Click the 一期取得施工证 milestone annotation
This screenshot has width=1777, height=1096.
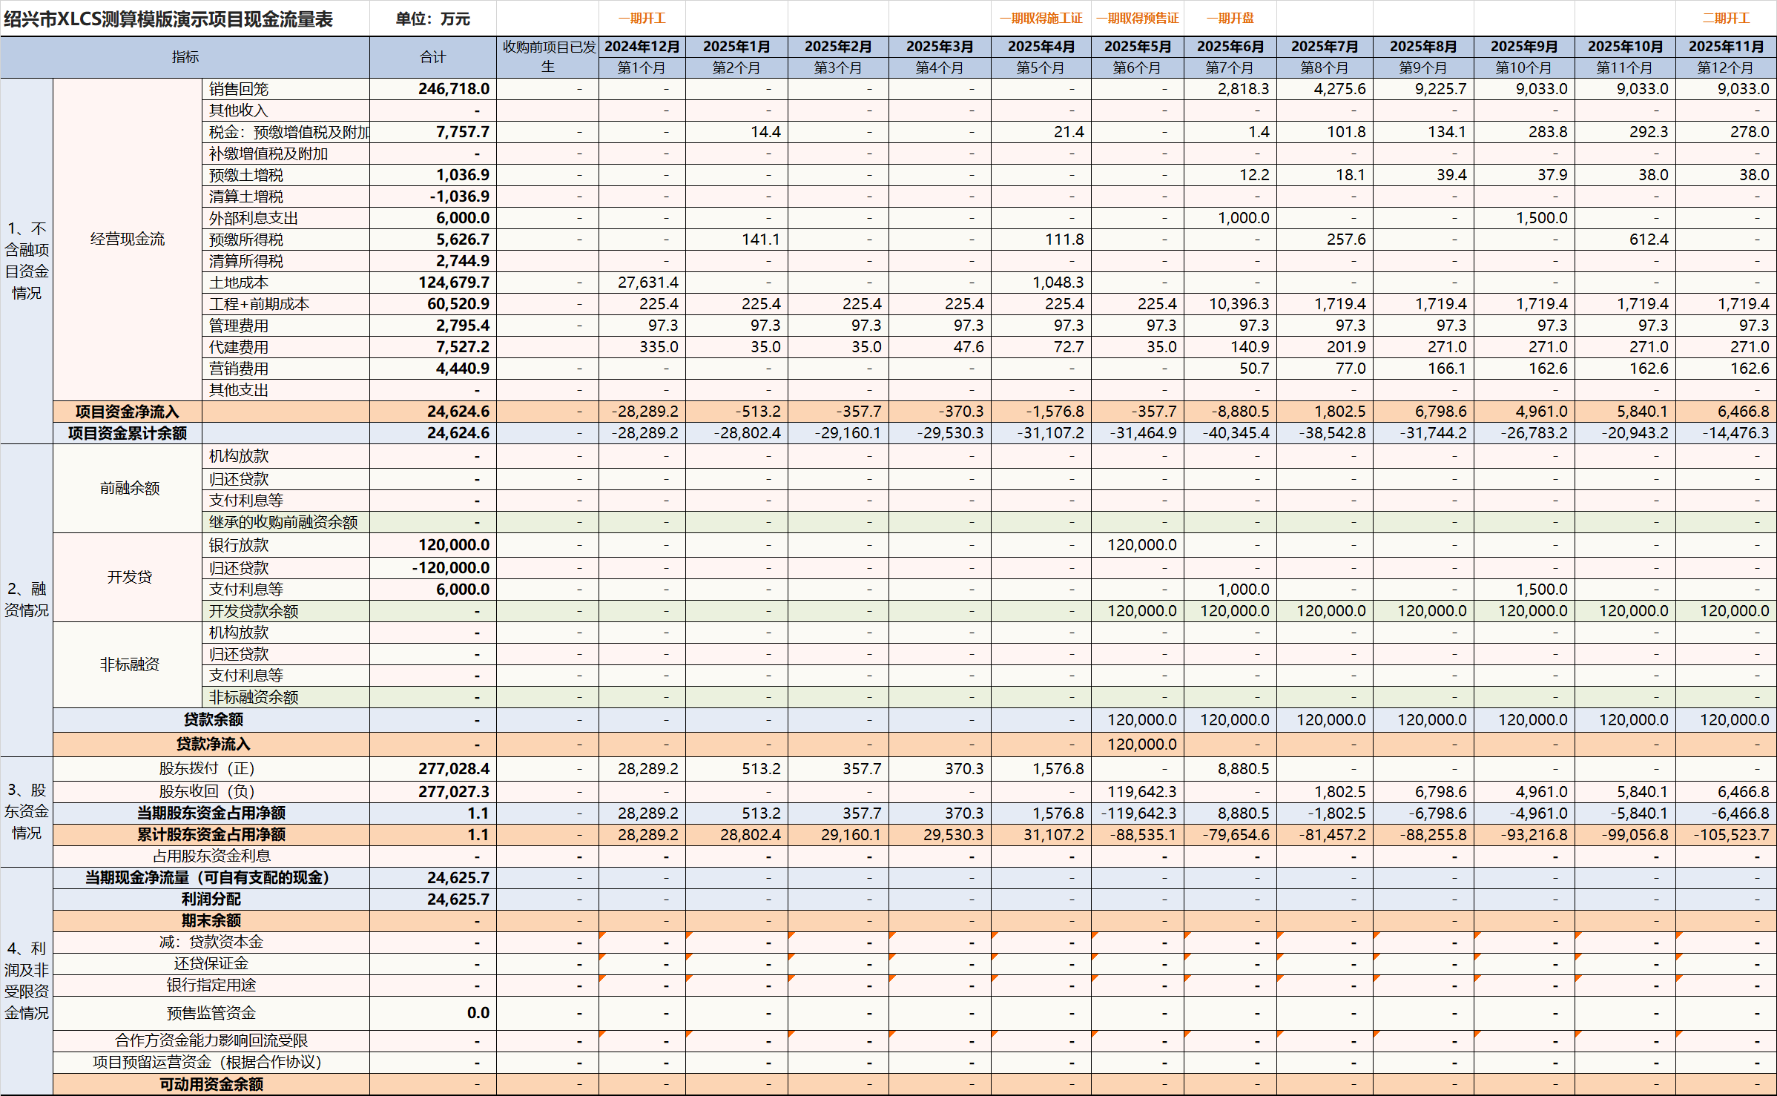click(1041, 18)
